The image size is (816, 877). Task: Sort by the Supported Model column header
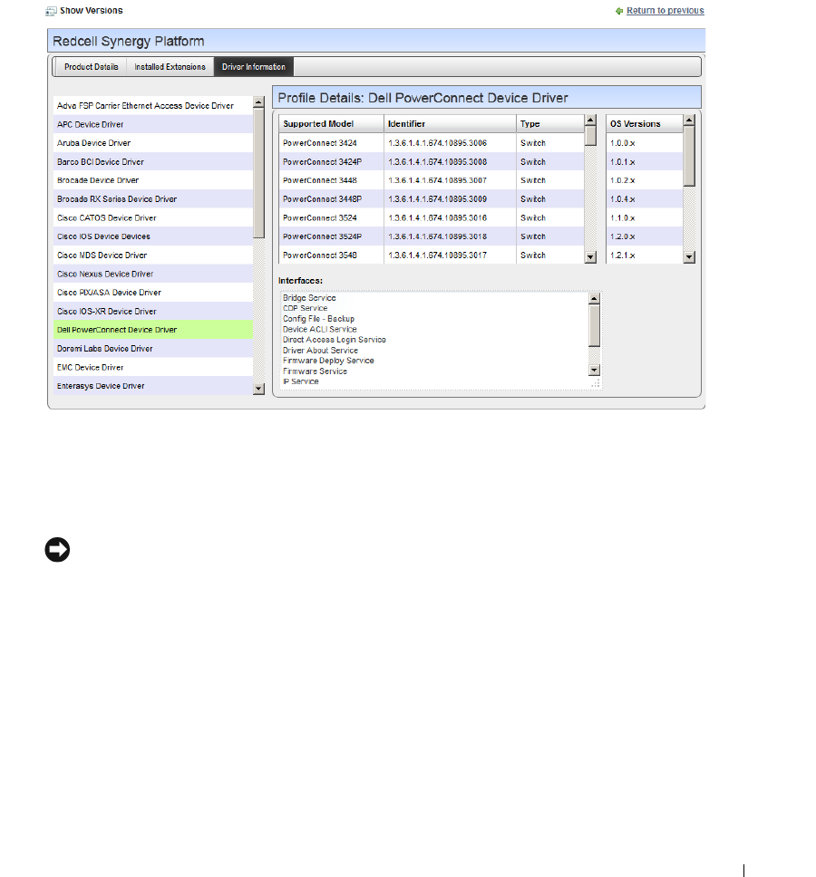coord(331,123)
